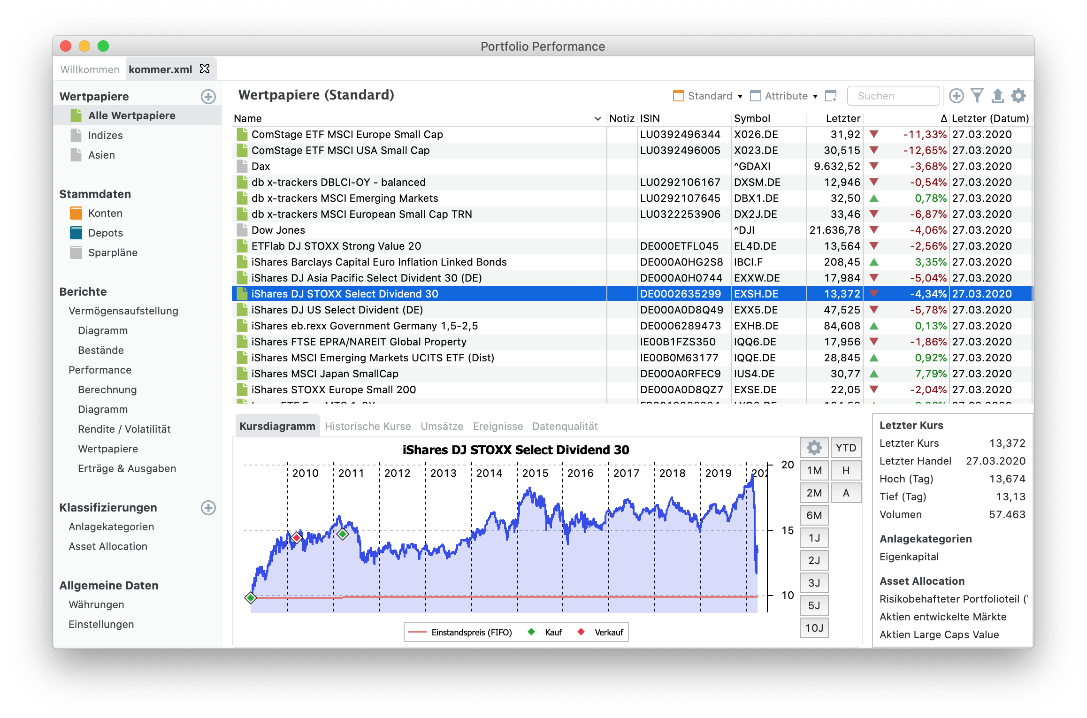Set the chart range to 10J
Image resolution: width=1087 pixels, height=718 pixels.
(814, 628)
